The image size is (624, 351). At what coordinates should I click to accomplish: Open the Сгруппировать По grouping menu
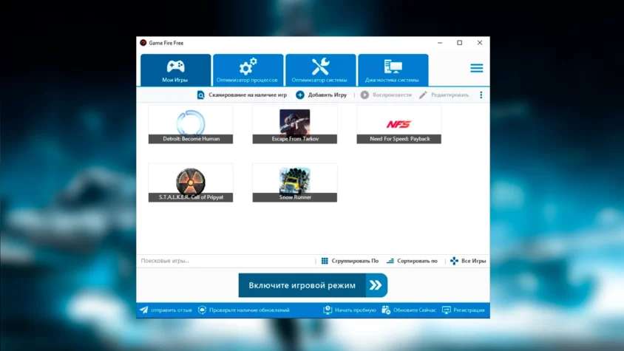click(350, 261)
